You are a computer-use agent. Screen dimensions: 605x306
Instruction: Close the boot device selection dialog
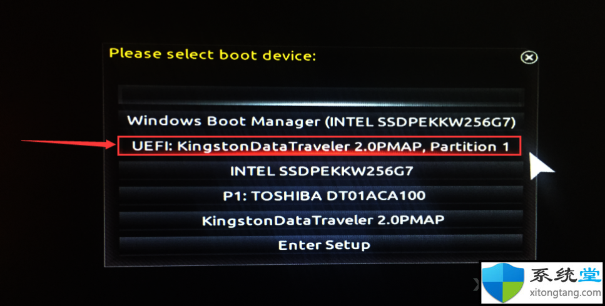529,57
